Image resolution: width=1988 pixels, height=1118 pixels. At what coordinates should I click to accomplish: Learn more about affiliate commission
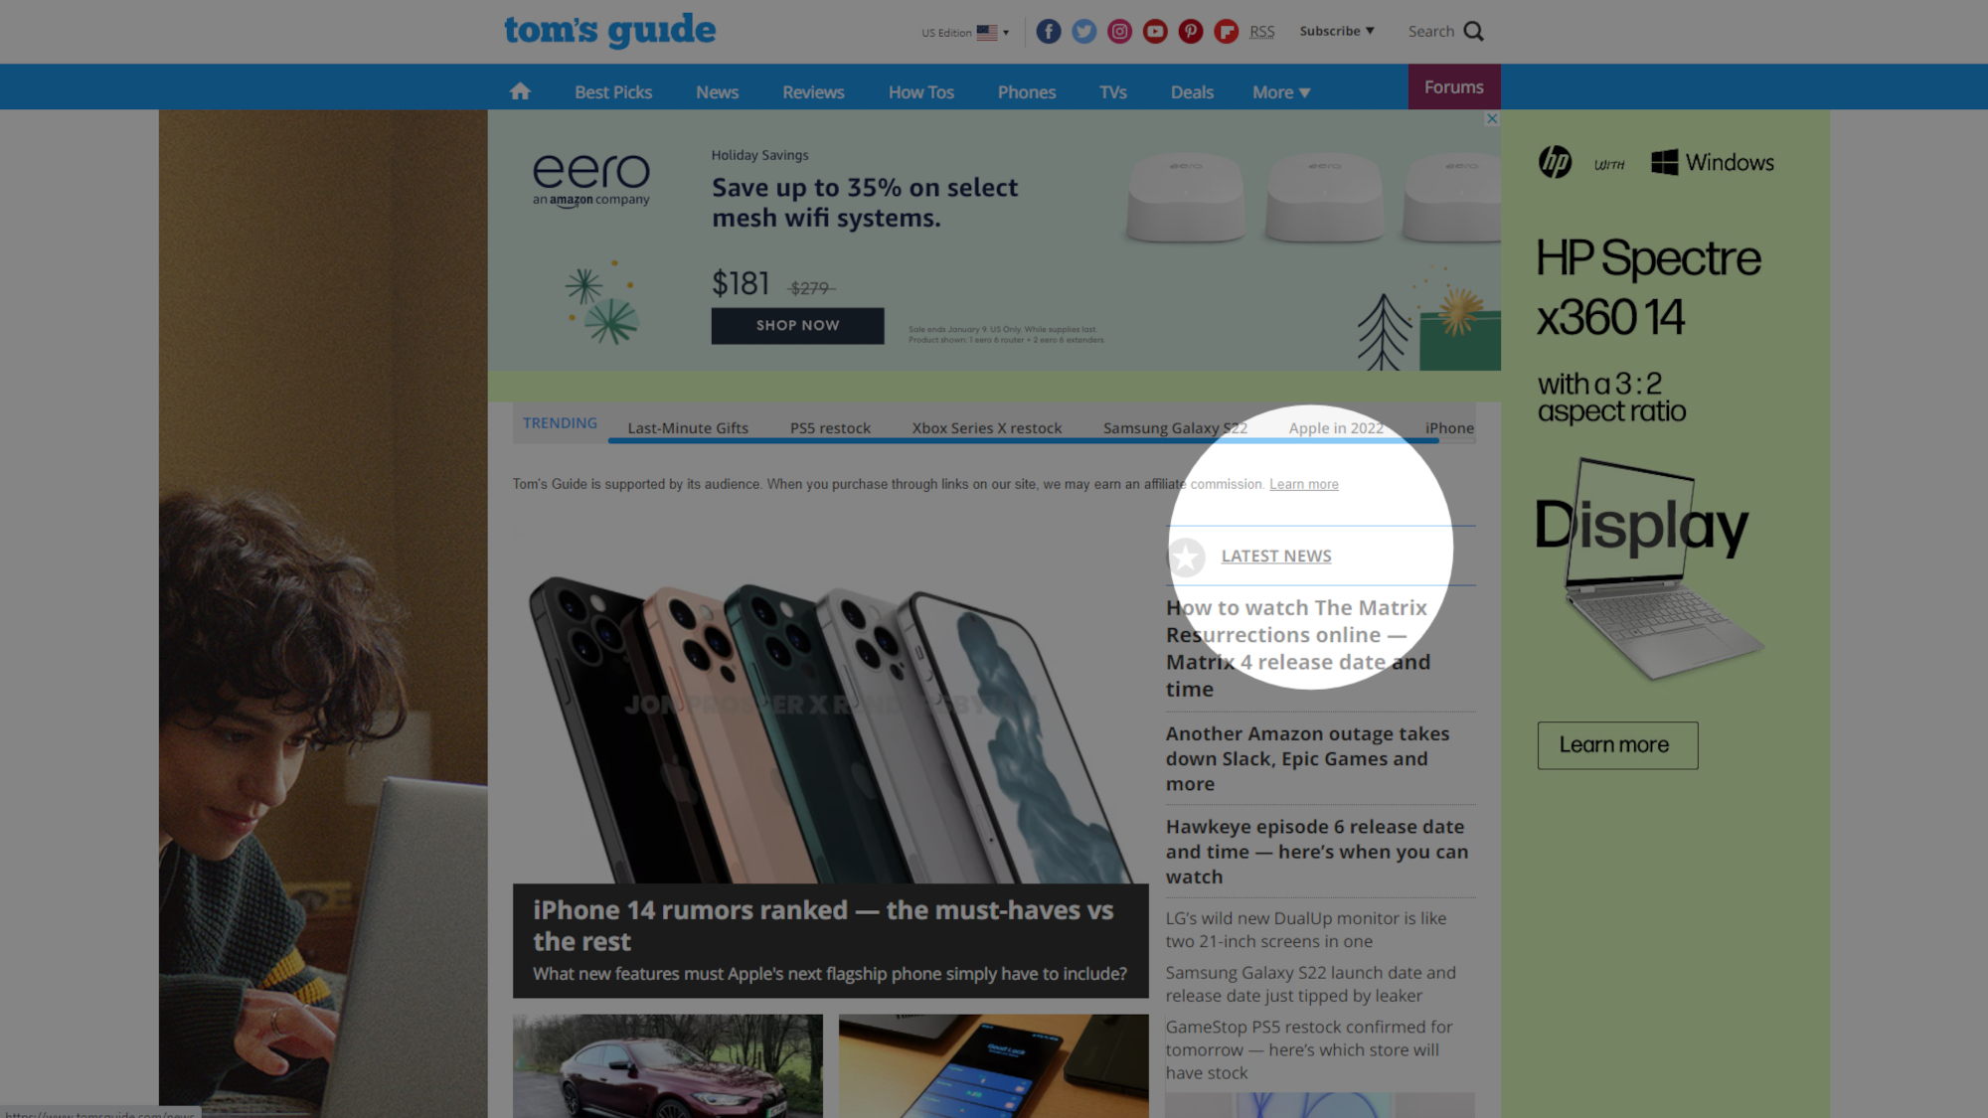pos(1304,485)
